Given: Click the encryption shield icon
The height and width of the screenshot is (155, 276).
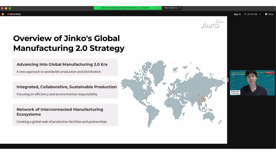Looking at the screenshot, I should [x=3, y=14].
